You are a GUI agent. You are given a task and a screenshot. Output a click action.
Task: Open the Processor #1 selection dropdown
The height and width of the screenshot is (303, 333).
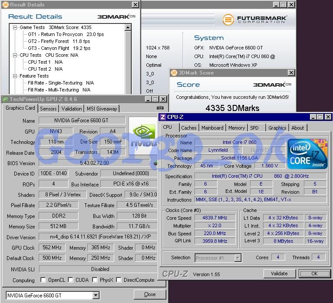[x=238, y=258]
